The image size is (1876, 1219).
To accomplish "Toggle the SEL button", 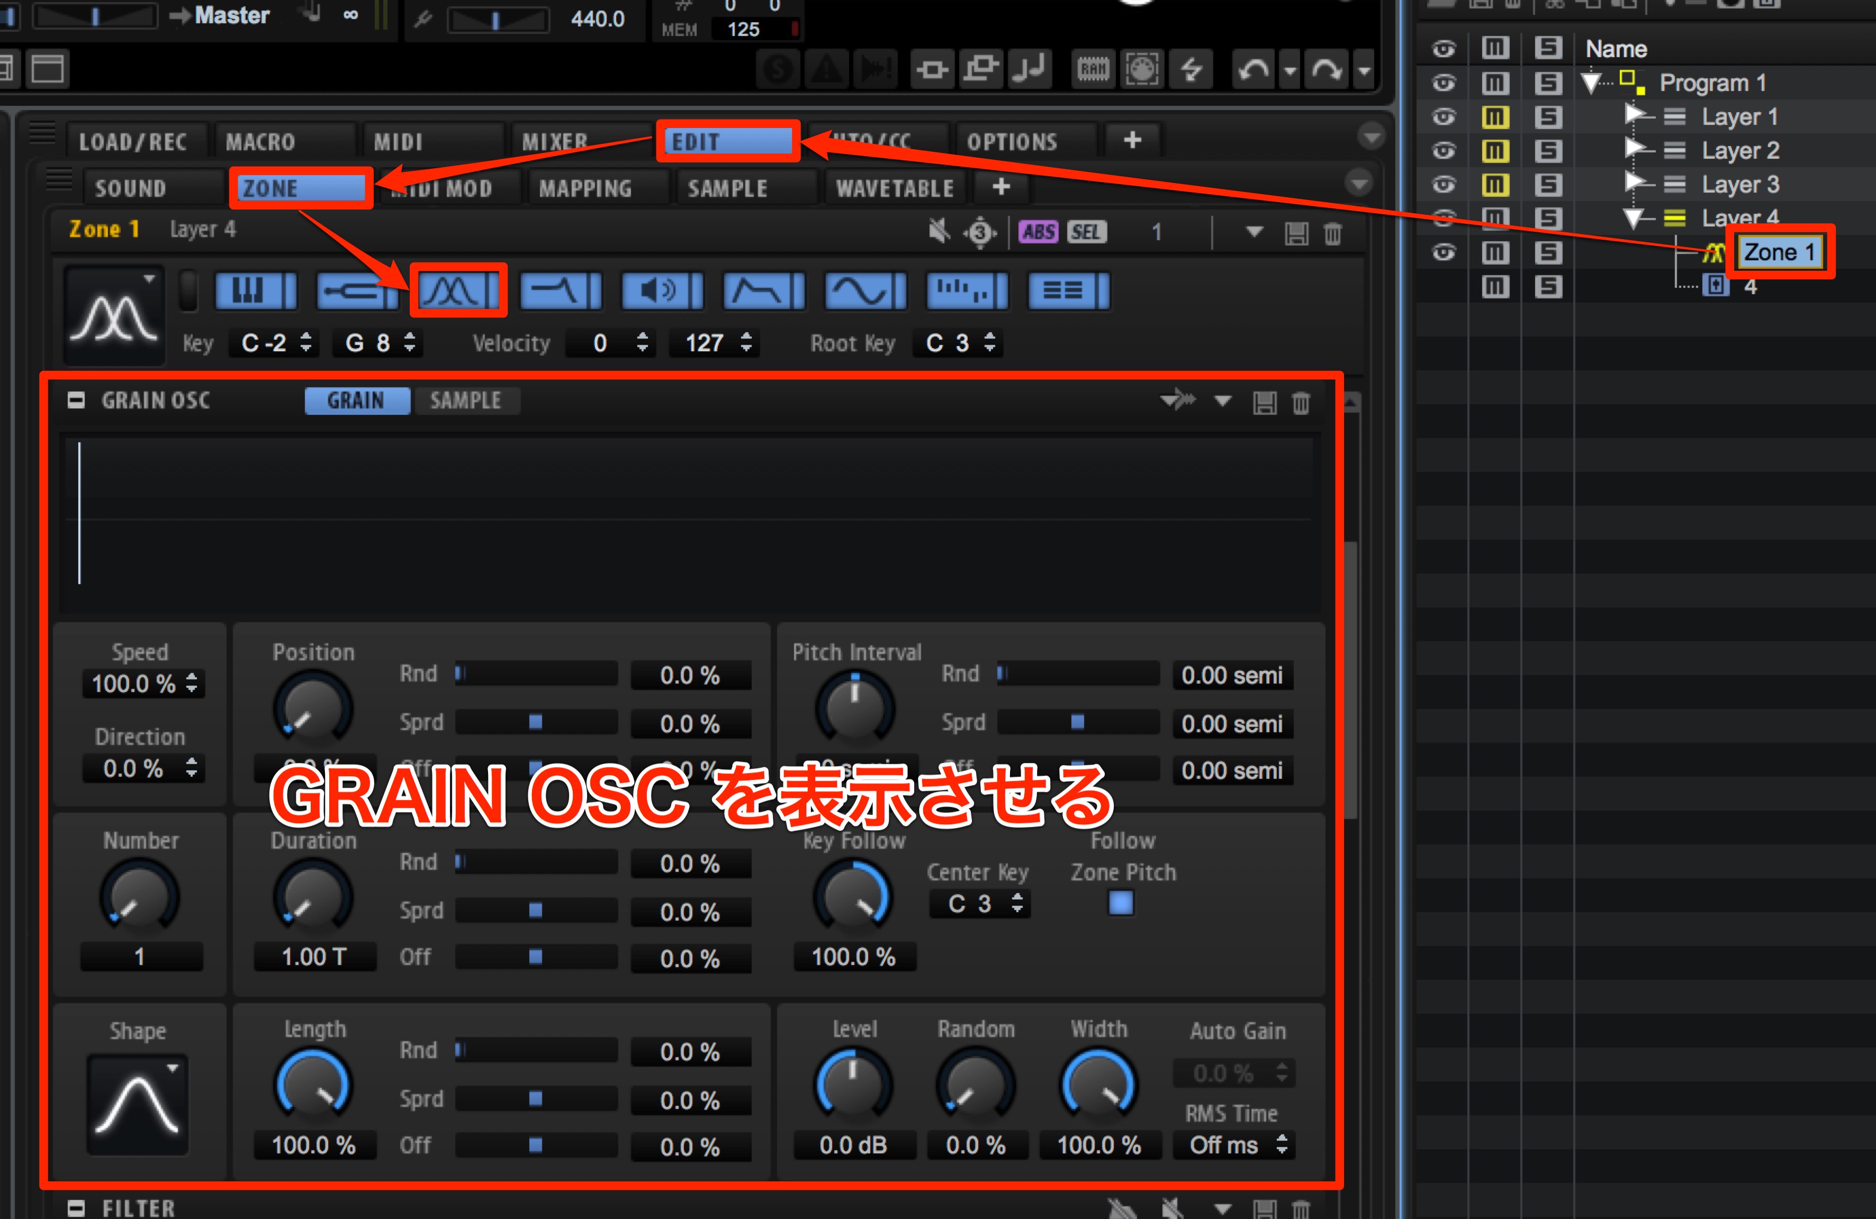I will (x=1087, y=232).
